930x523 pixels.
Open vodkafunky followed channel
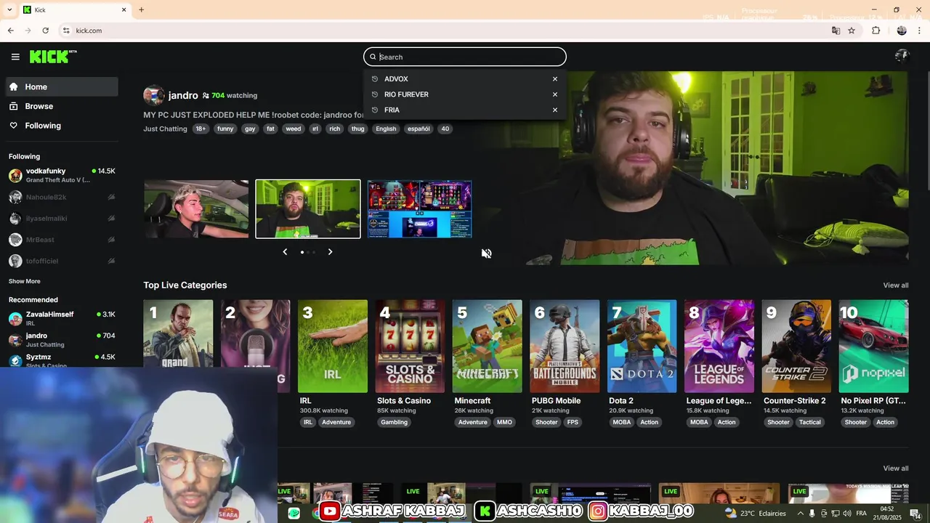tap(62, 175)
